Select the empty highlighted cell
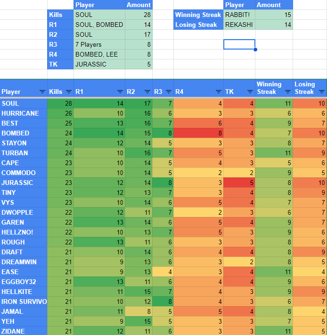The width and height of the screenshot is (327, 335). click(x=239, y=44)
